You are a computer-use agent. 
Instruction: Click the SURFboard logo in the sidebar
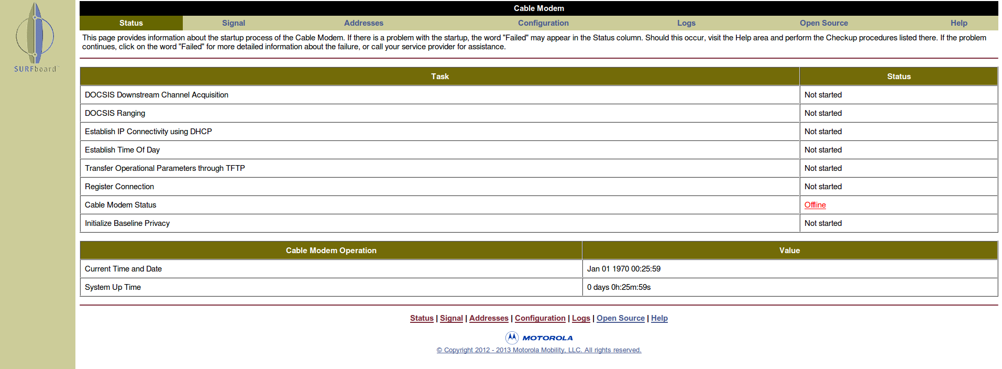pyautogui.click(x=36, y=38)
